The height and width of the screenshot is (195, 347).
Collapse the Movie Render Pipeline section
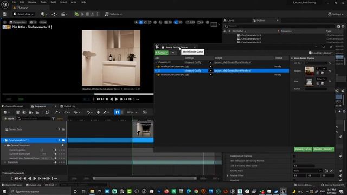pyautogui.click(x=292, y=58)
